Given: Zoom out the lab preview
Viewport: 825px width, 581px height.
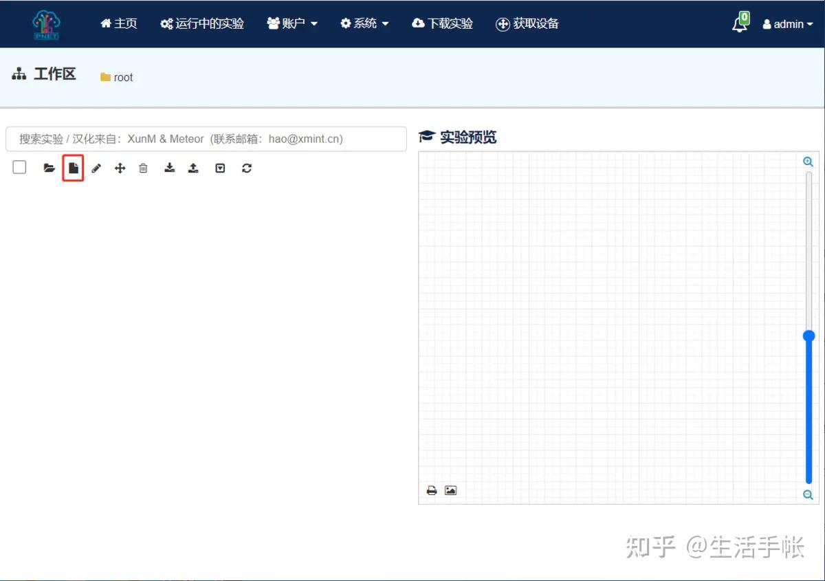Looking at the screenshot, I should click(x=808, y=494).
